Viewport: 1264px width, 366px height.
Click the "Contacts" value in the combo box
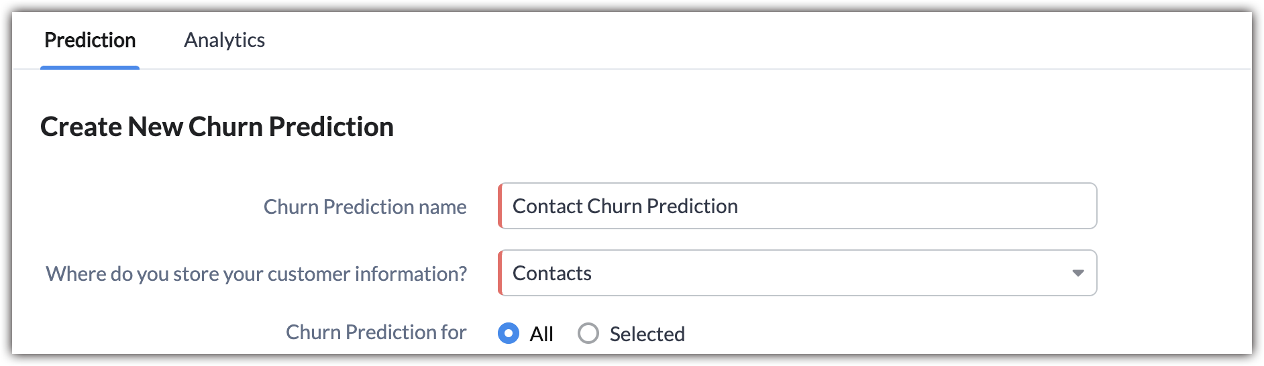[551, 273]
